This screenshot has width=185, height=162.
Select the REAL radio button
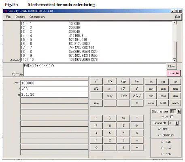pos(159,129)
